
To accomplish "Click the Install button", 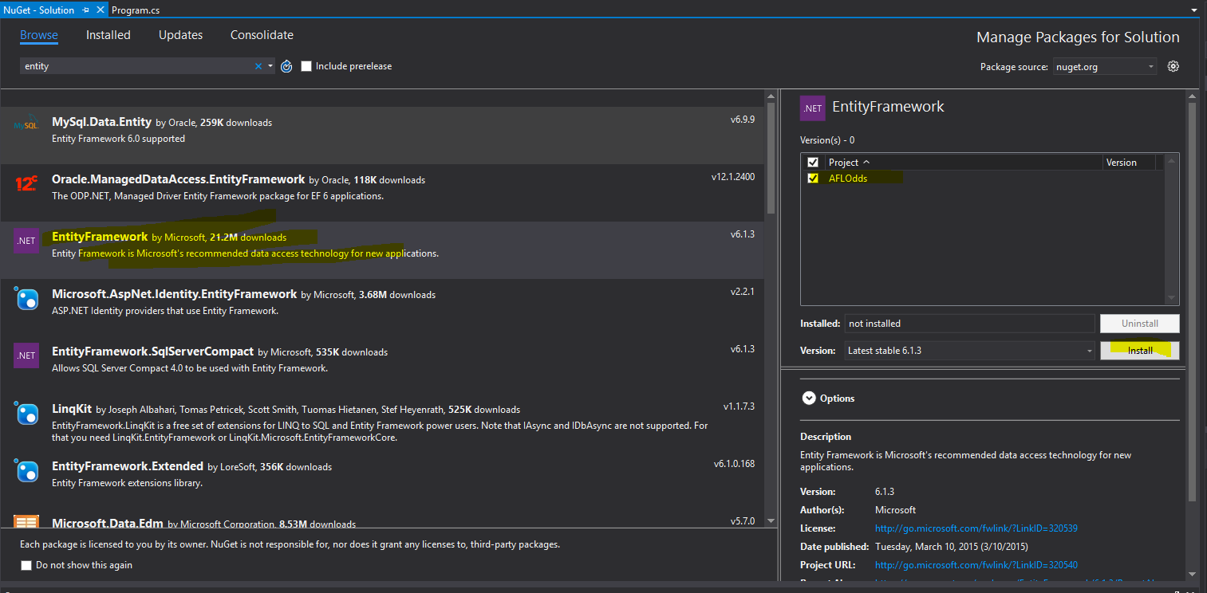I will pos(1139,351).
